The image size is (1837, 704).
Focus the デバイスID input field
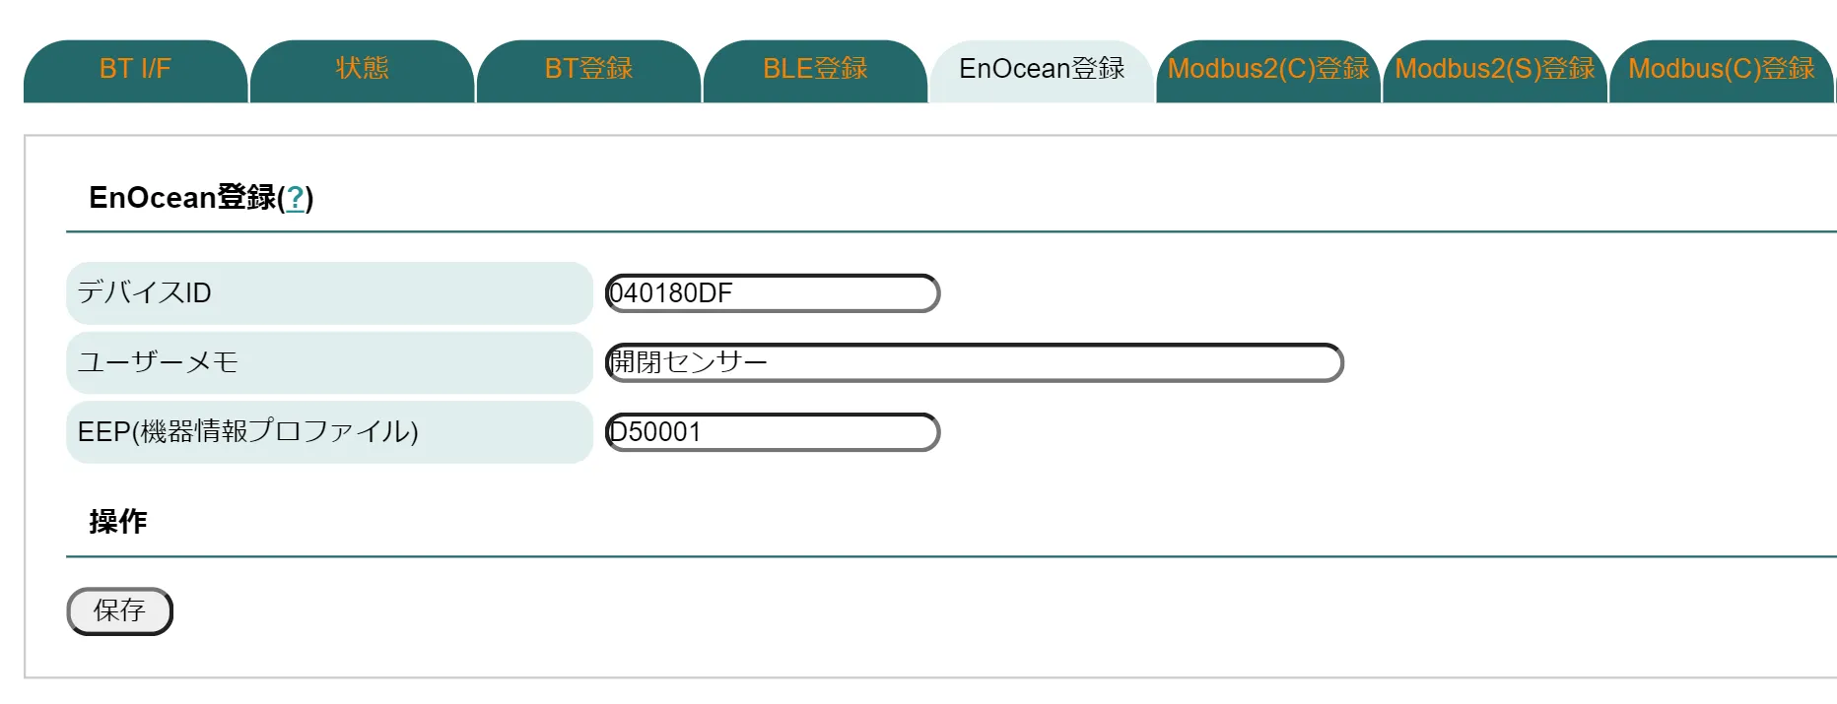[773, 293]
